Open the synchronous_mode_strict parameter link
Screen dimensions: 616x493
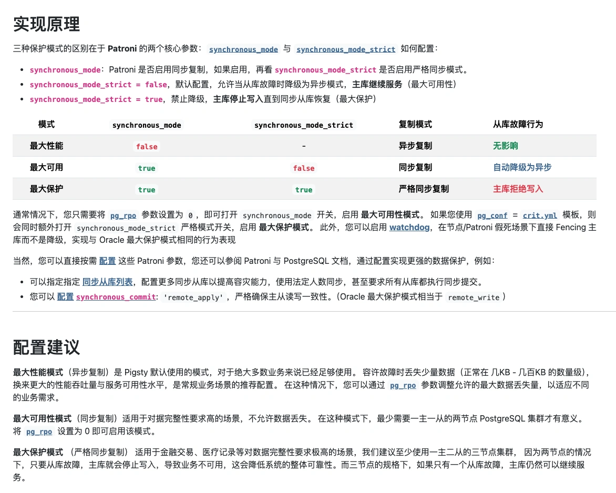point(346,49)
